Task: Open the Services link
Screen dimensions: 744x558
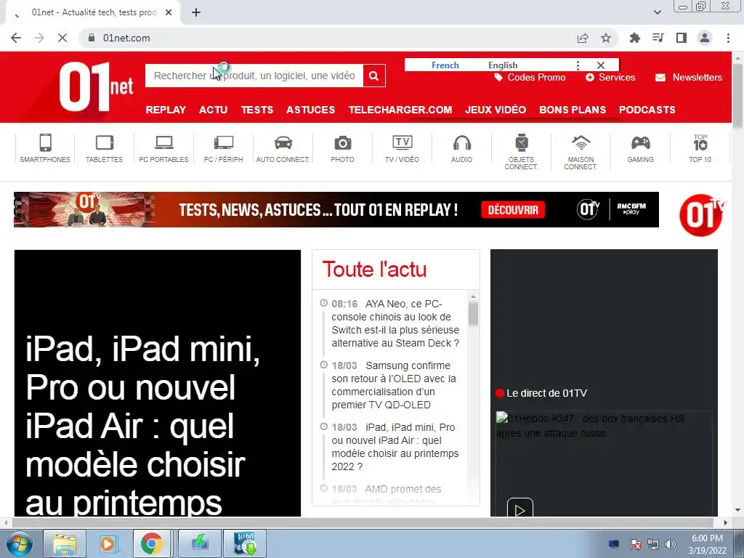Action: pyautogui.click(x=610, y=77)
